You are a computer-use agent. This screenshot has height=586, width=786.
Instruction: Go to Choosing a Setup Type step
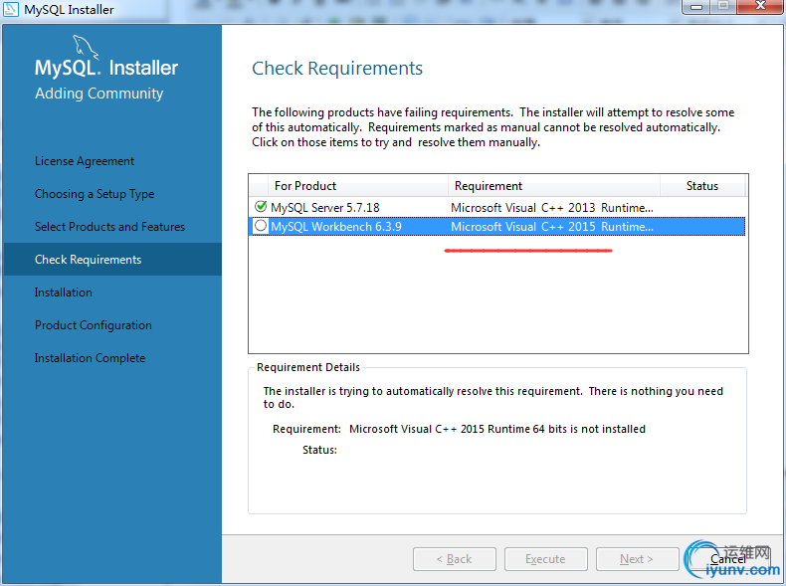[x=95, y=194]
